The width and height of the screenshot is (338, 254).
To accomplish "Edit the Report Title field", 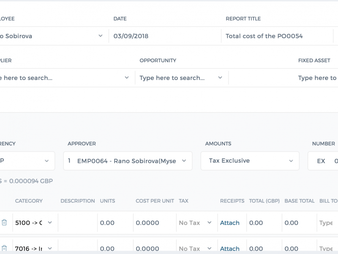I will pos(277,36).
